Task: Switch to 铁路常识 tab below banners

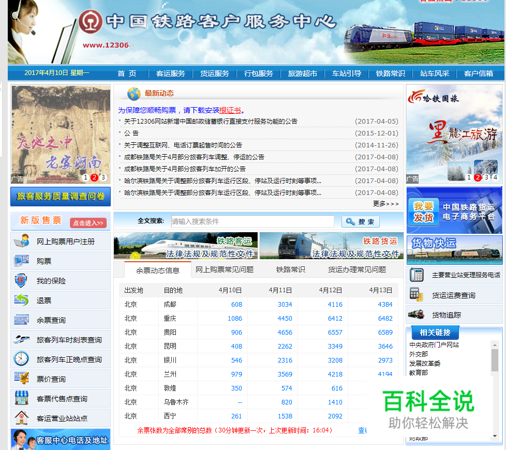Action: click(x=290, y=269)
